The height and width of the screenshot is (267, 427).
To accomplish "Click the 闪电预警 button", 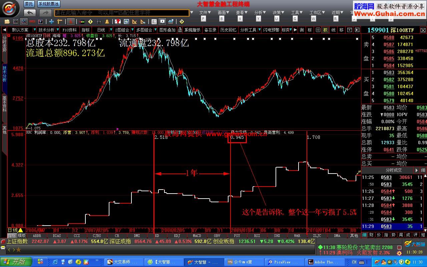I will (x=271, y=30).
